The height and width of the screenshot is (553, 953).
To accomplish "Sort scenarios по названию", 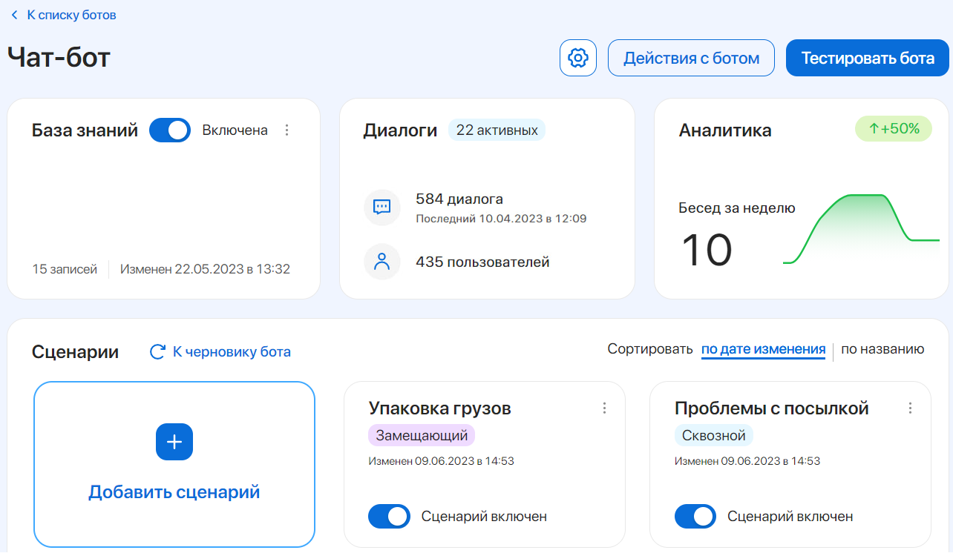I will 882,349.
